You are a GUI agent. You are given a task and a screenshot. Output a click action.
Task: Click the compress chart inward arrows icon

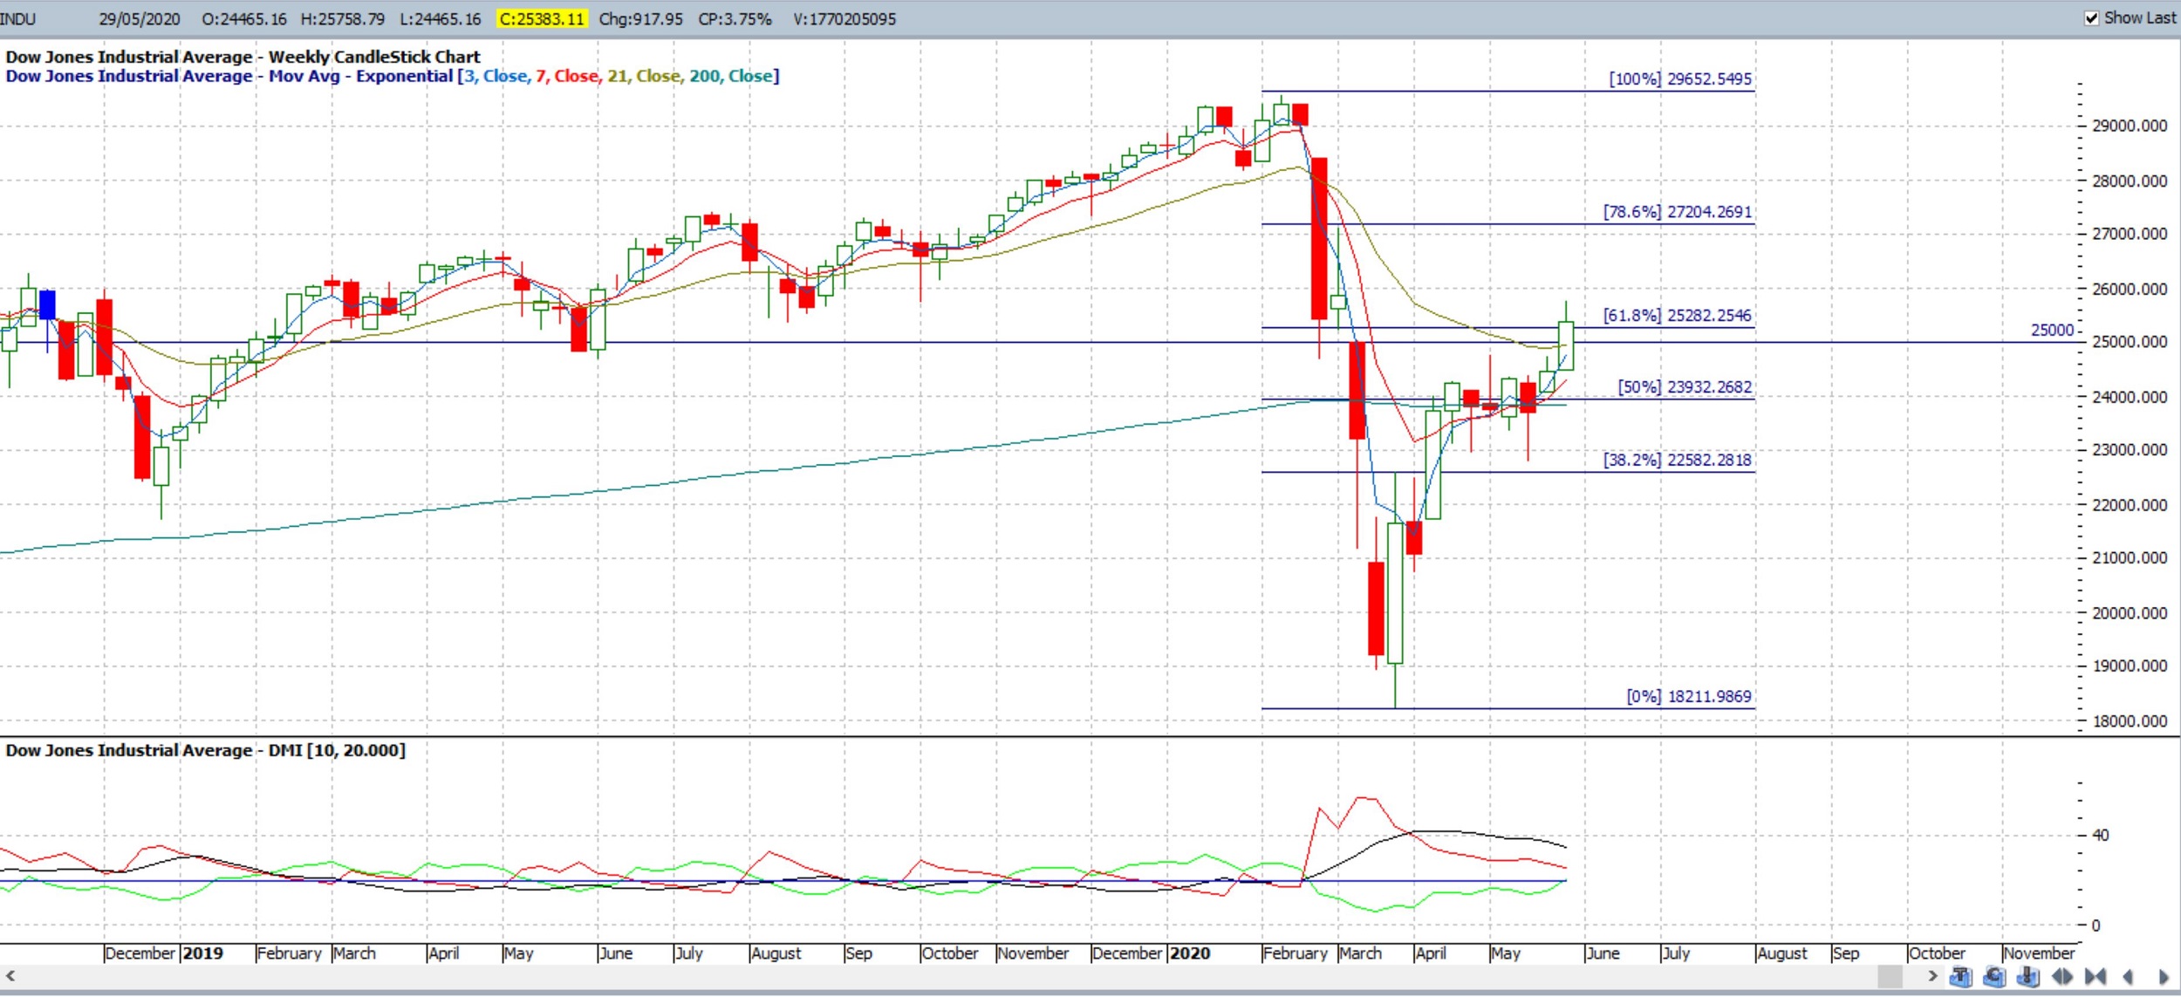(x=2096, y=977)
